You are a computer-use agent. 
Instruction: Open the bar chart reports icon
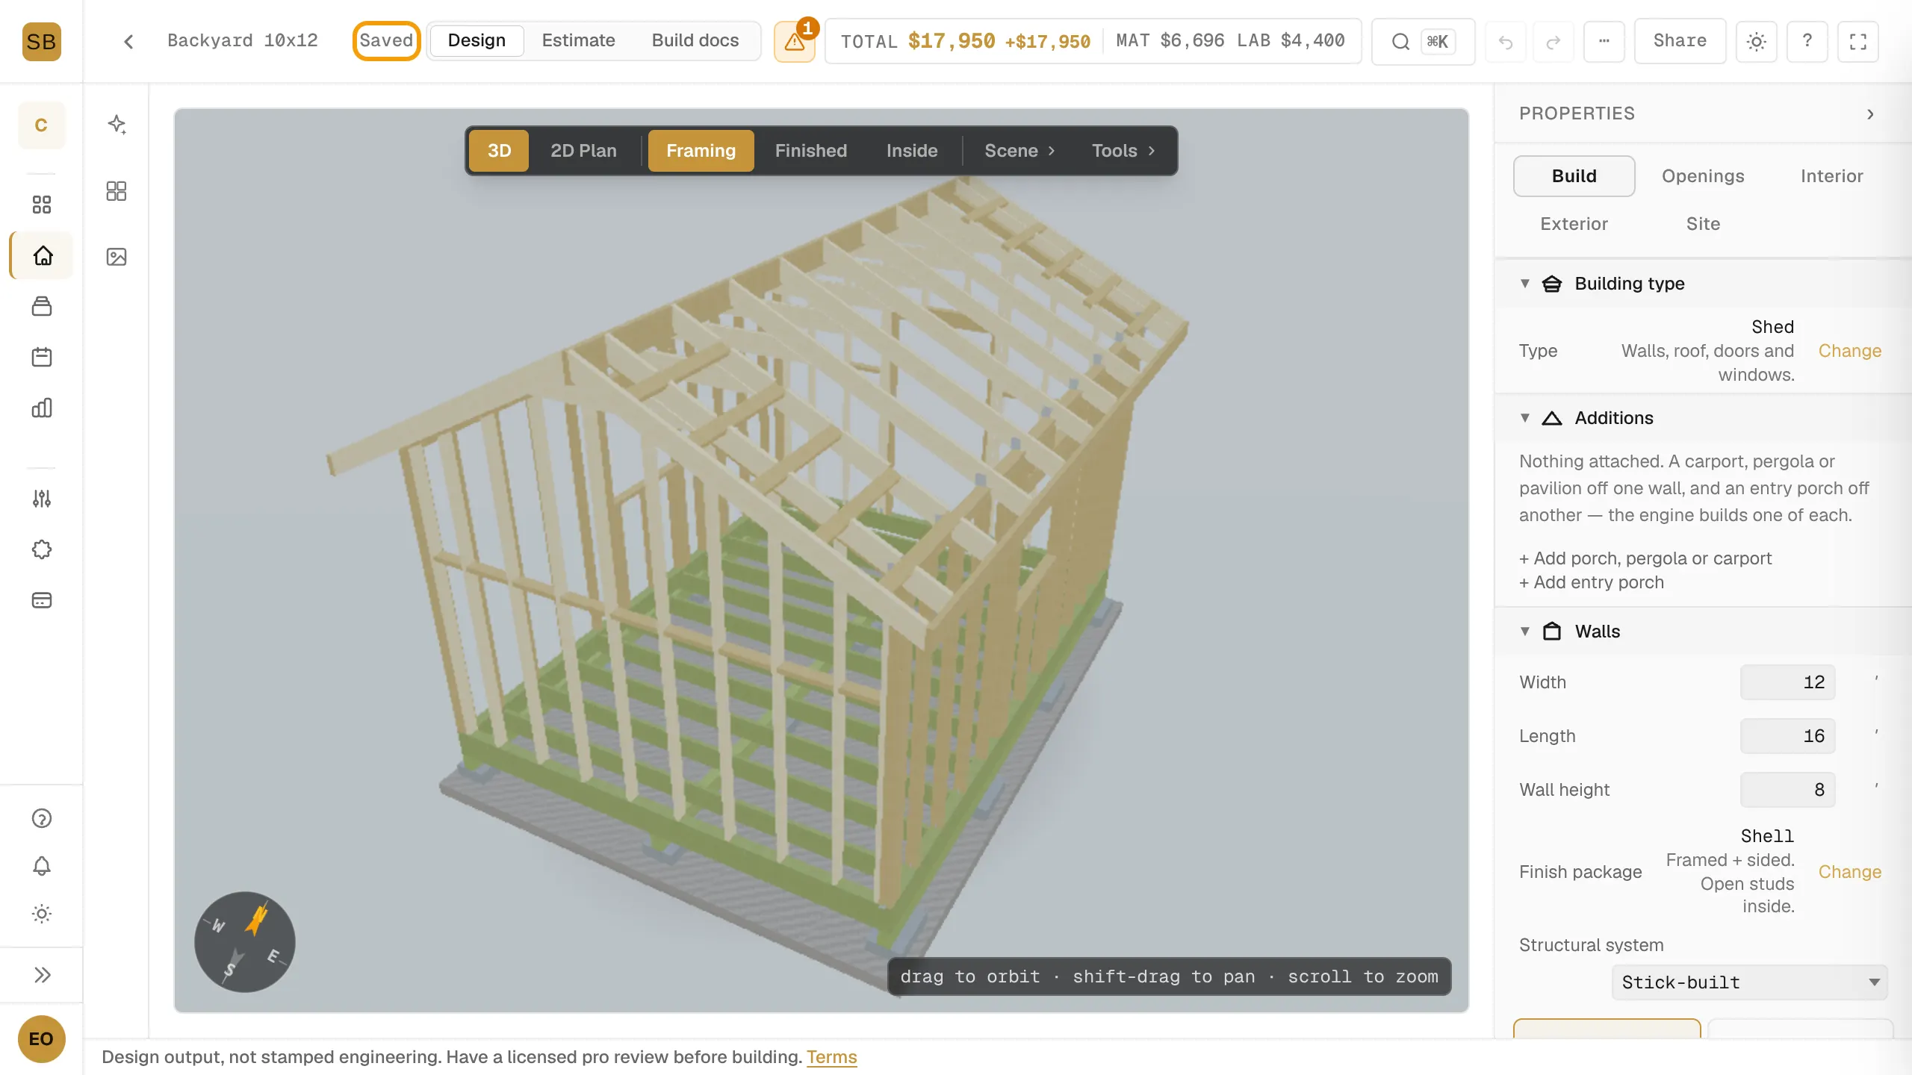pos(42,408)
